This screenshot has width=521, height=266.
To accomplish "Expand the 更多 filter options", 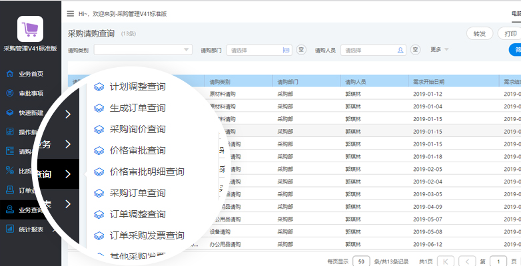I will (x=439, y=50).
